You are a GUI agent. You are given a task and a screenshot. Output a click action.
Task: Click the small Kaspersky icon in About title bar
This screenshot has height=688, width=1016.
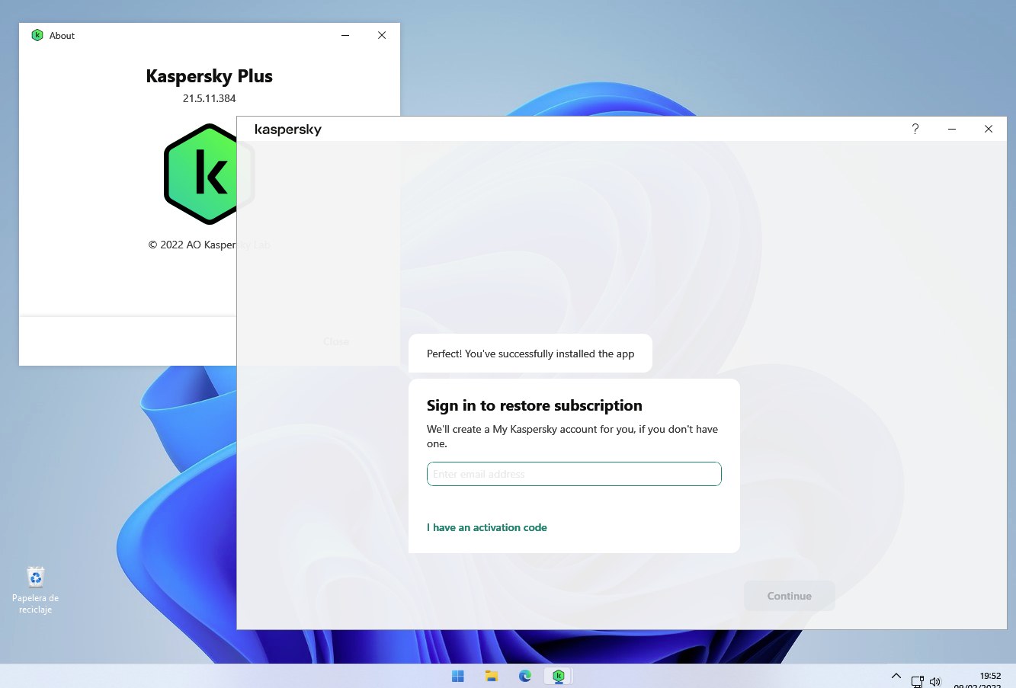click(37, 35)
